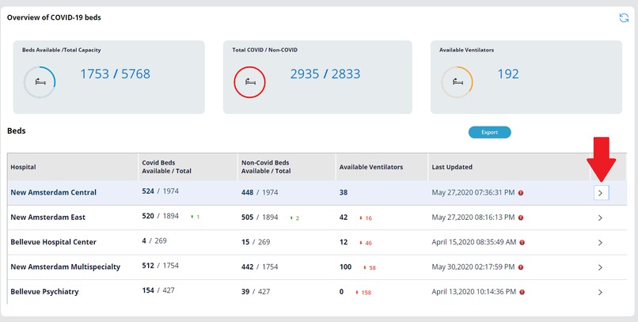
Task: Click 39 / 427 Non-Covid beds cell
Action: 256,291
